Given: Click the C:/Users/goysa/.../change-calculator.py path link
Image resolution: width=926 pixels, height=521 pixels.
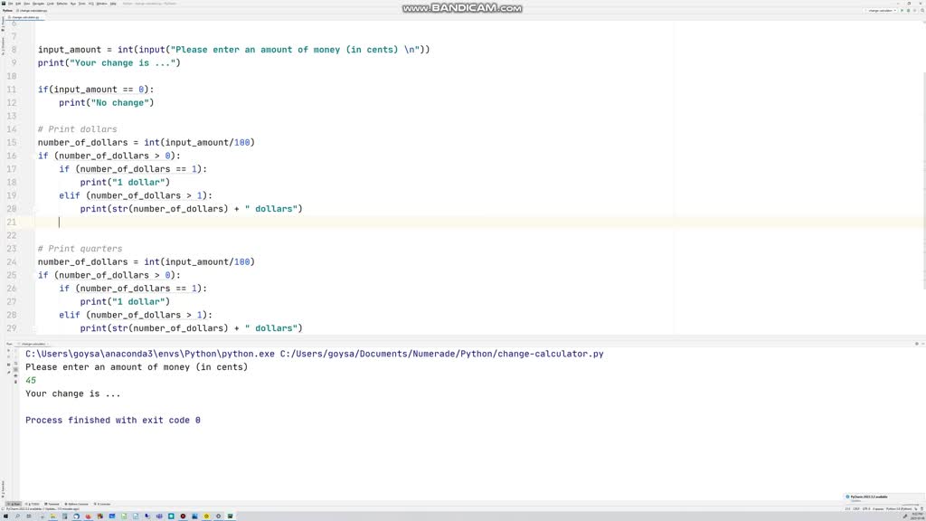Looking at the screenshot, I should tap(441, 354).
